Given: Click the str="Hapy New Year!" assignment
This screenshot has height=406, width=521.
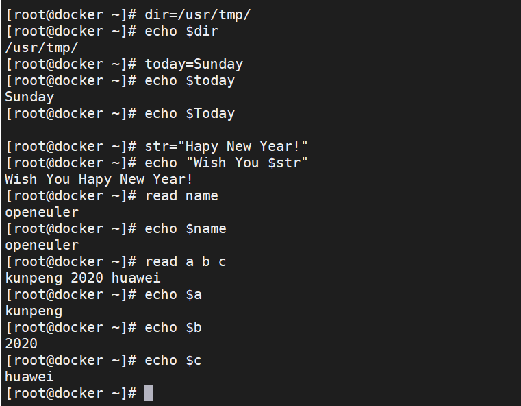Looking at the screenshot, I should 227,146.
